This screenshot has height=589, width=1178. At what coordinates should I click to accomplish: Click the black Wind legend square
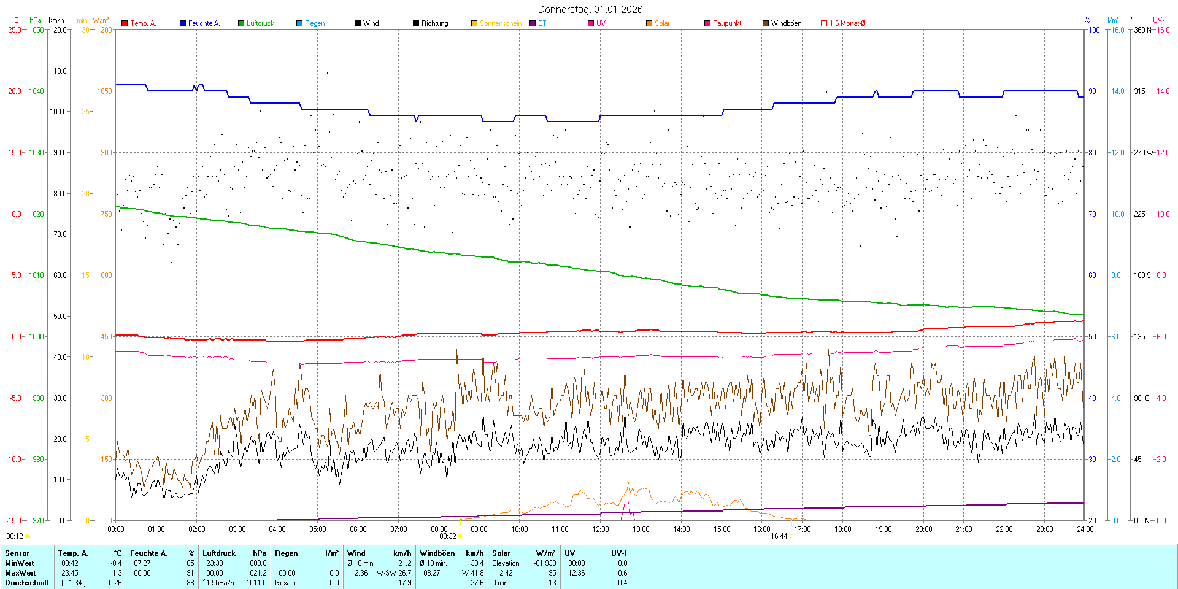pos(358,23)
